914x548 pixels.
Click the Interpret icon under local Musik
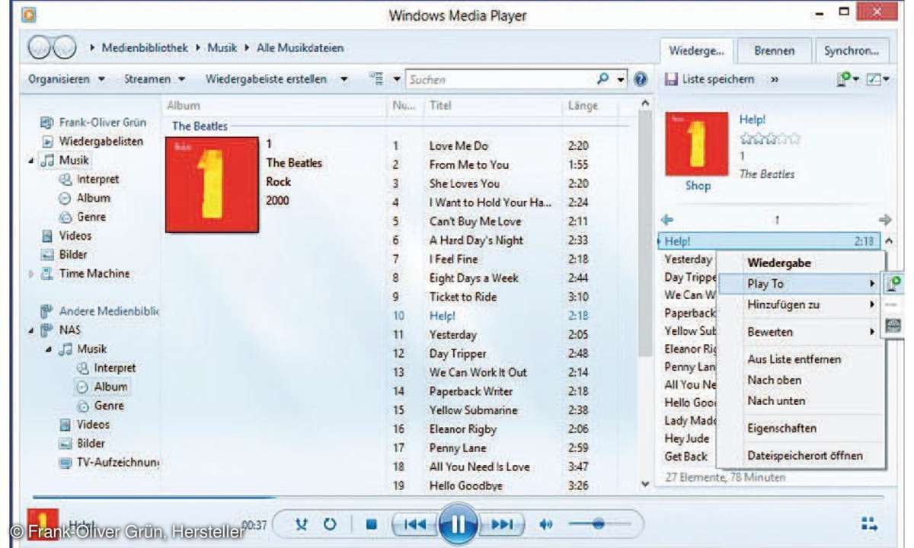65,180
